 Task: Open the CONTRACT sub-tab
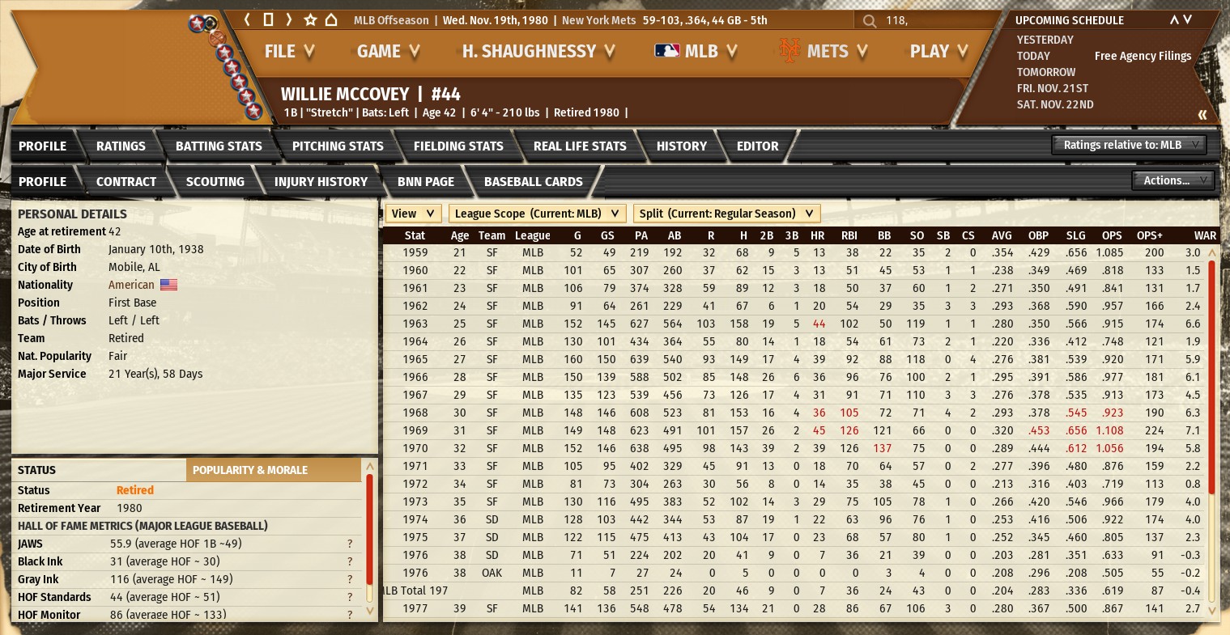(126, 182)
